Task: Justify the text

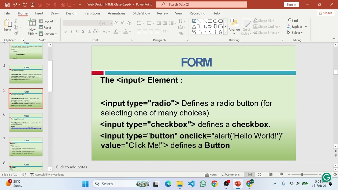Action: click(157, 32)
